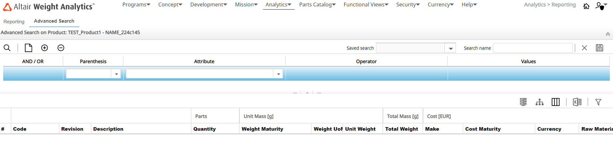Open the column chooser icon
613x145 pixels.
click(x=555, y=102)
